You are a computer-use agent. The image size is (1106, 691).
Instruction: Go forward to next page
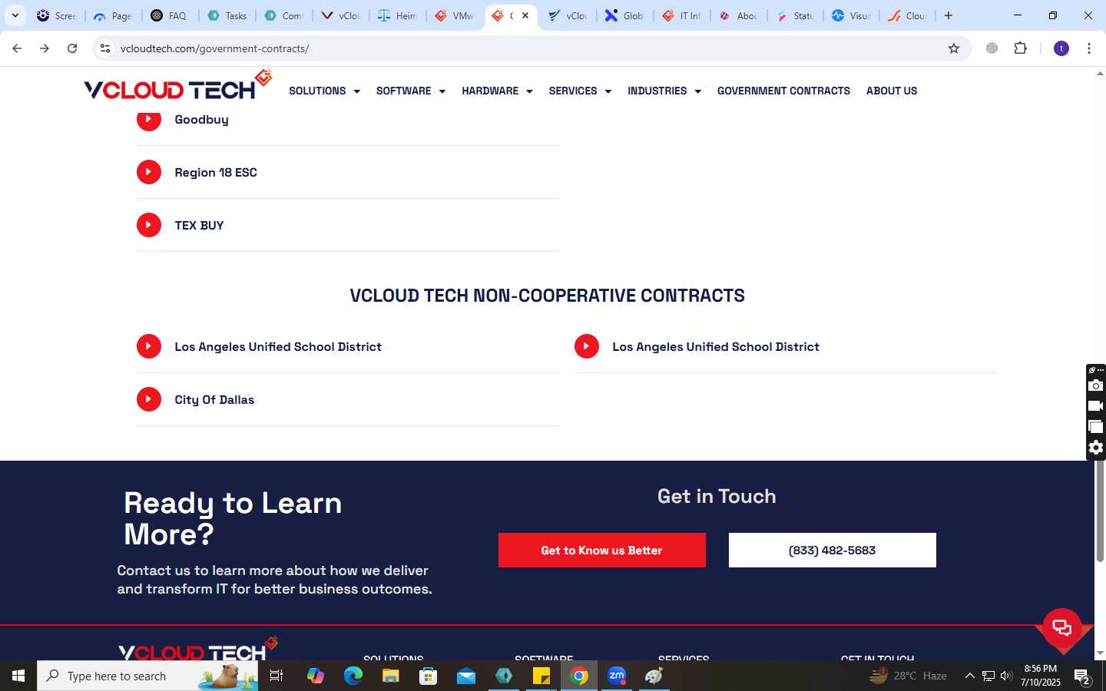45,48
